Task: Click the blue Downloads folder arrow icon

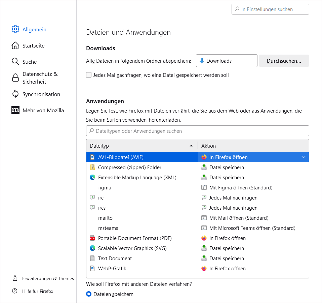Action: pos(202,61)
